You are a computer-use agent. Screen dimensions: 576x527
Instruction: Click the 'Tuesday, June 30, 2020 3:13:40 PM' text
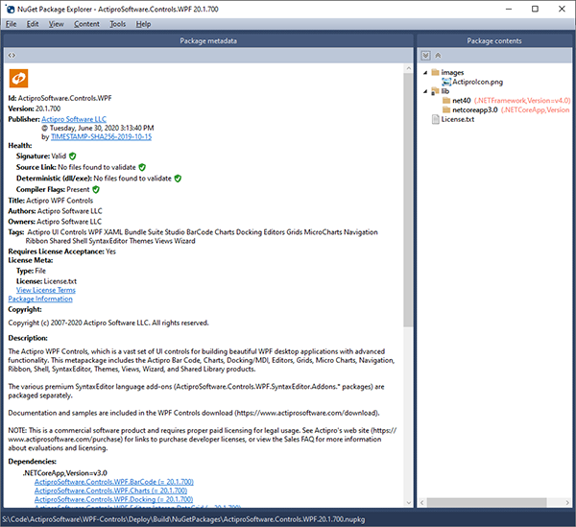102,128
